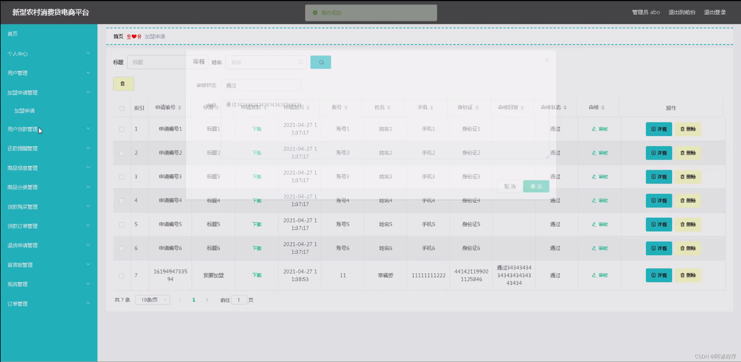Check the checkbox for row 1
Screen dimensions: 741x362
[x=122, y=129]
